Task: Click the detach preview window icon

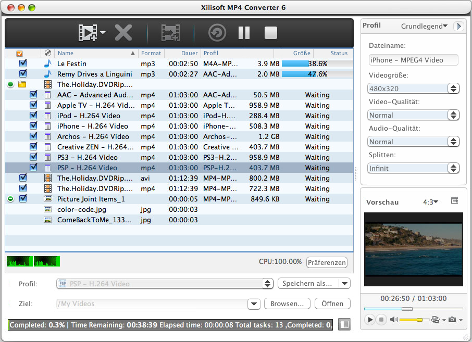Action: pos(454,200)
